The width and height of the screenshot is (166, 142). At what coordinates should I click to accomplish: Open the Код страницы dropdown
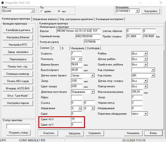153,70
